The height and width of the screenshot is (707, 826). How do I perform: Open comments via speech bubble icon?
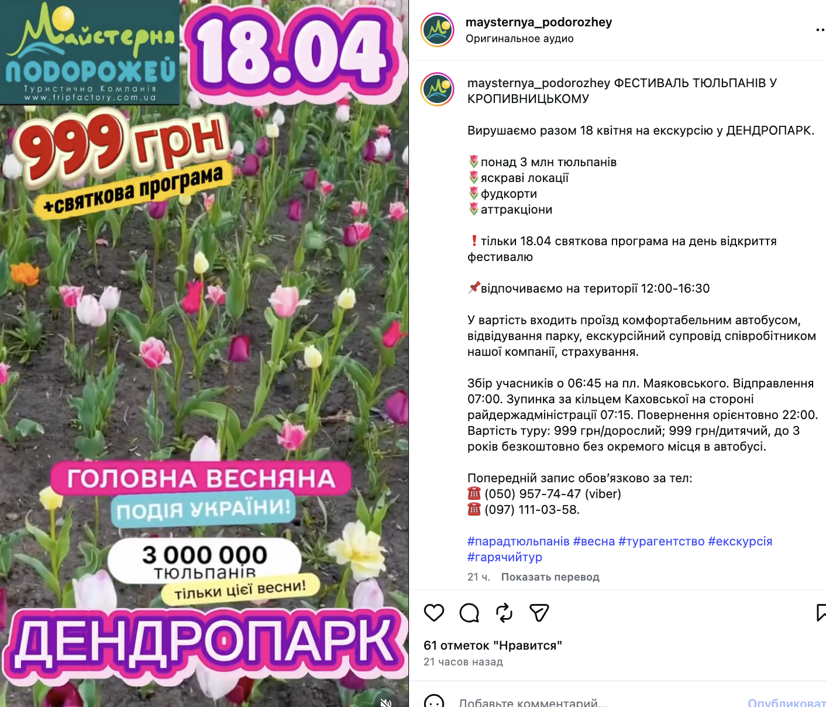pyautogui.click(x=469, y=613)
